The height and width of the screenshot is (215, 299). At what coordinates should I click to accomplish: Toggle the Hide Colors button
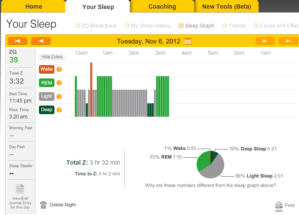(x=52, y=57)
